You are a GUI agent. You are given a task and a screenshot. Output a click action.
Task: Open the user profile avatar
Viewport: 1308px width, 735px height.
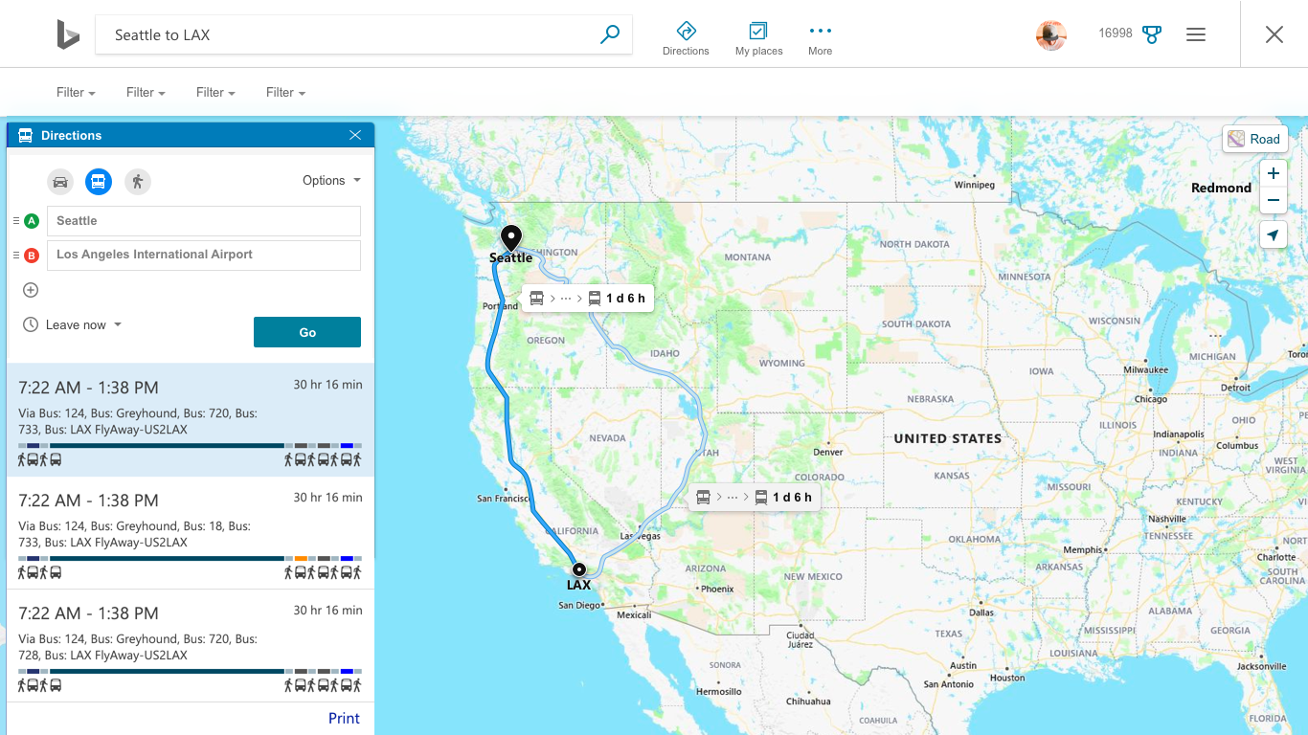(x=1051, y=34)
